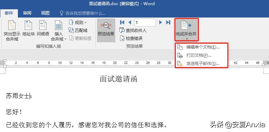The width and height of the screenshot is (269, 132).
Task: Select 编辑单个文档(E)... menu entry
Action: (x=202, y=47)
